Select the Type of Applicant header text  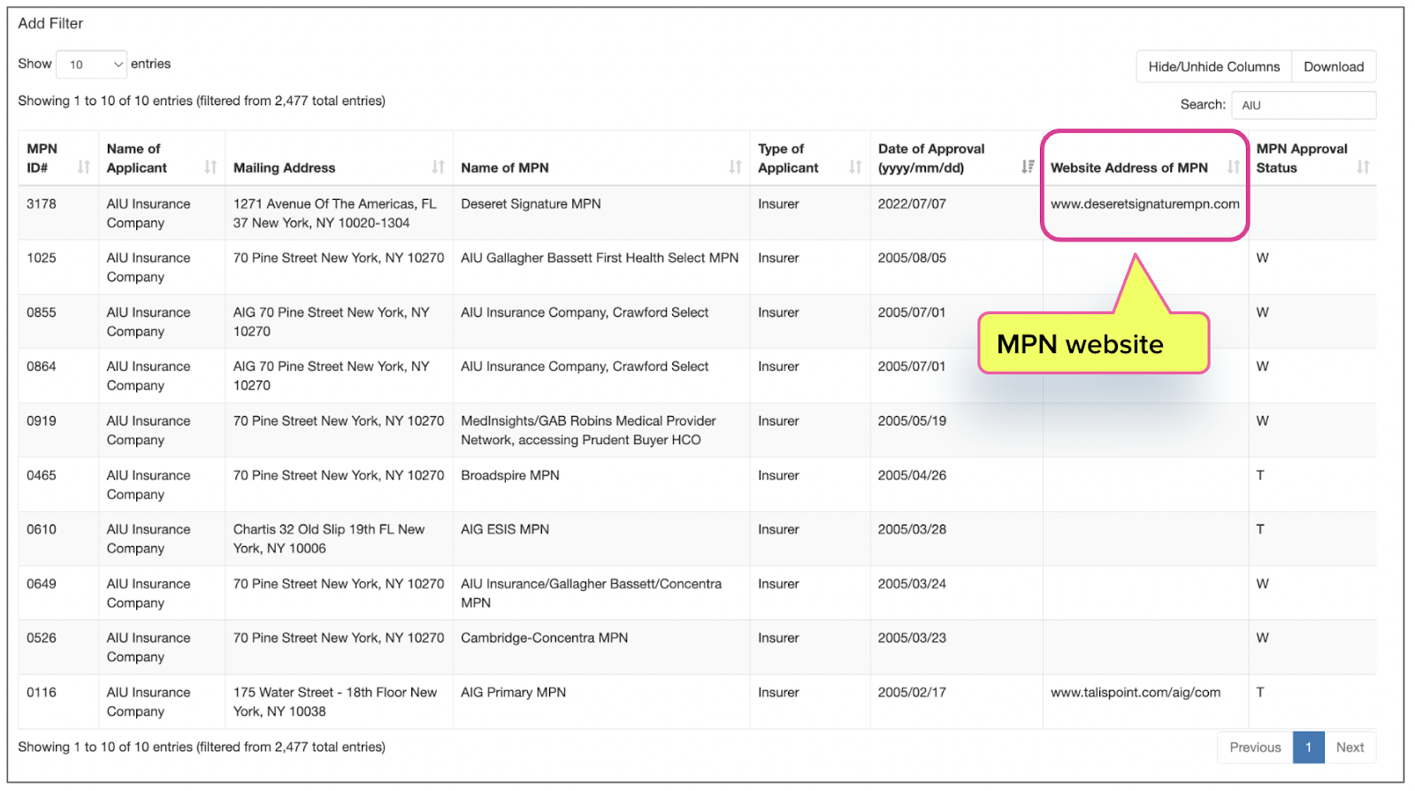pos(788,158)
